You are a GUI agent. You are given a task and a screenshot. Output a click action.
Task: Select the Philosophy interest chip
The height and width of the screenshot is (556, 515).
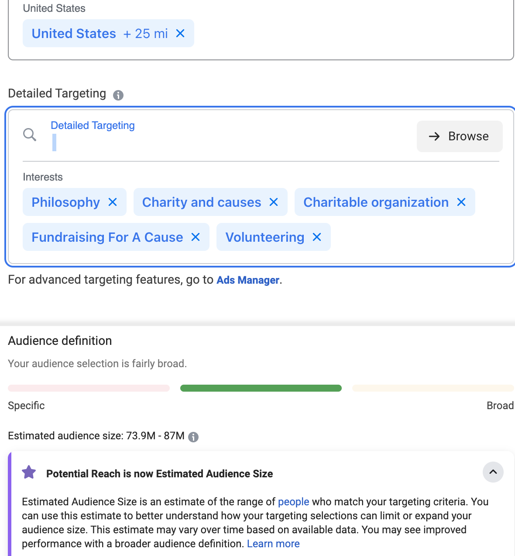pos(66,202)
